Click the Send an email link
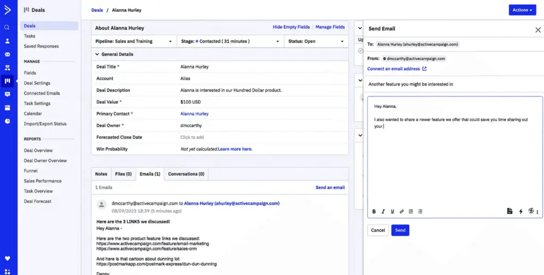Image resolution: width=544 pixels, height=275 pixels. coord(330,187)
